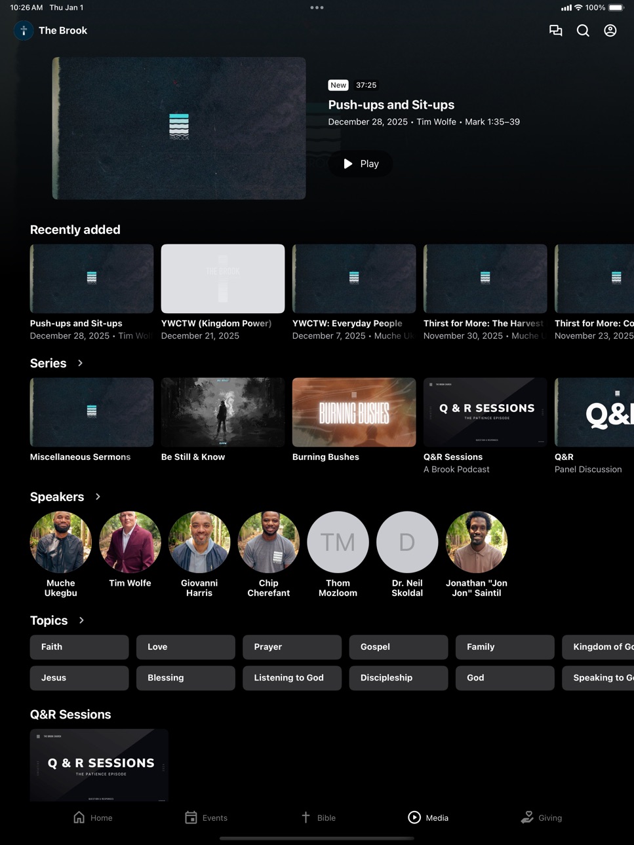Go to the Home tab

pyautogui.click(x=92, y=817)
